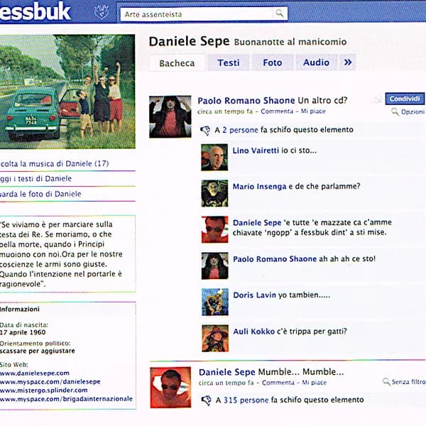Screen dimensions: 426x426
Task: Open Doris Lavin's avatar picture
Action: [214, 302]
